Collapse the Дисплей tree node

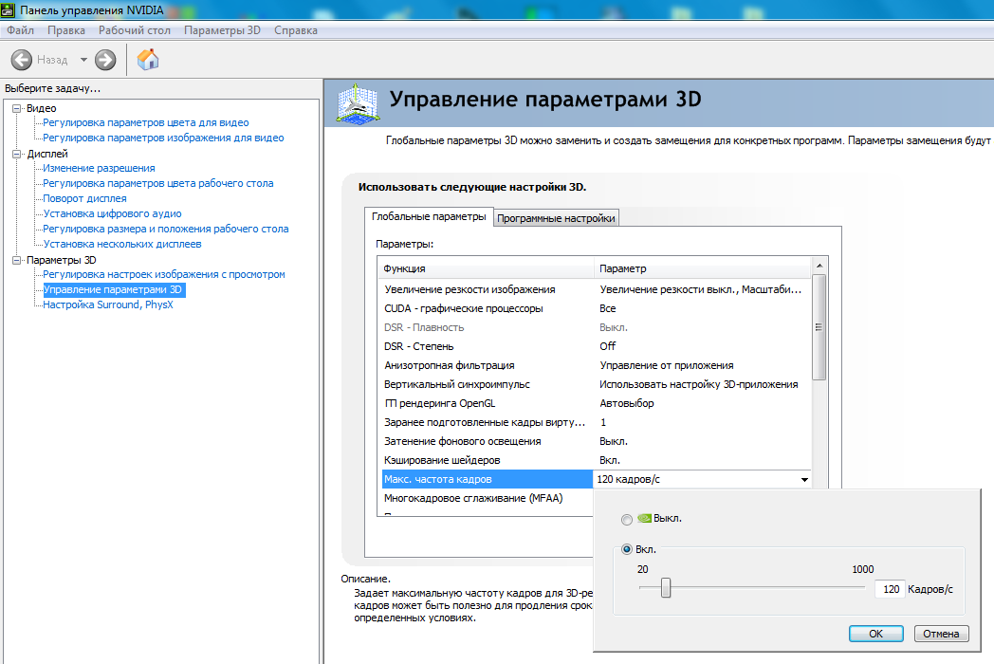tap(17, 154)
